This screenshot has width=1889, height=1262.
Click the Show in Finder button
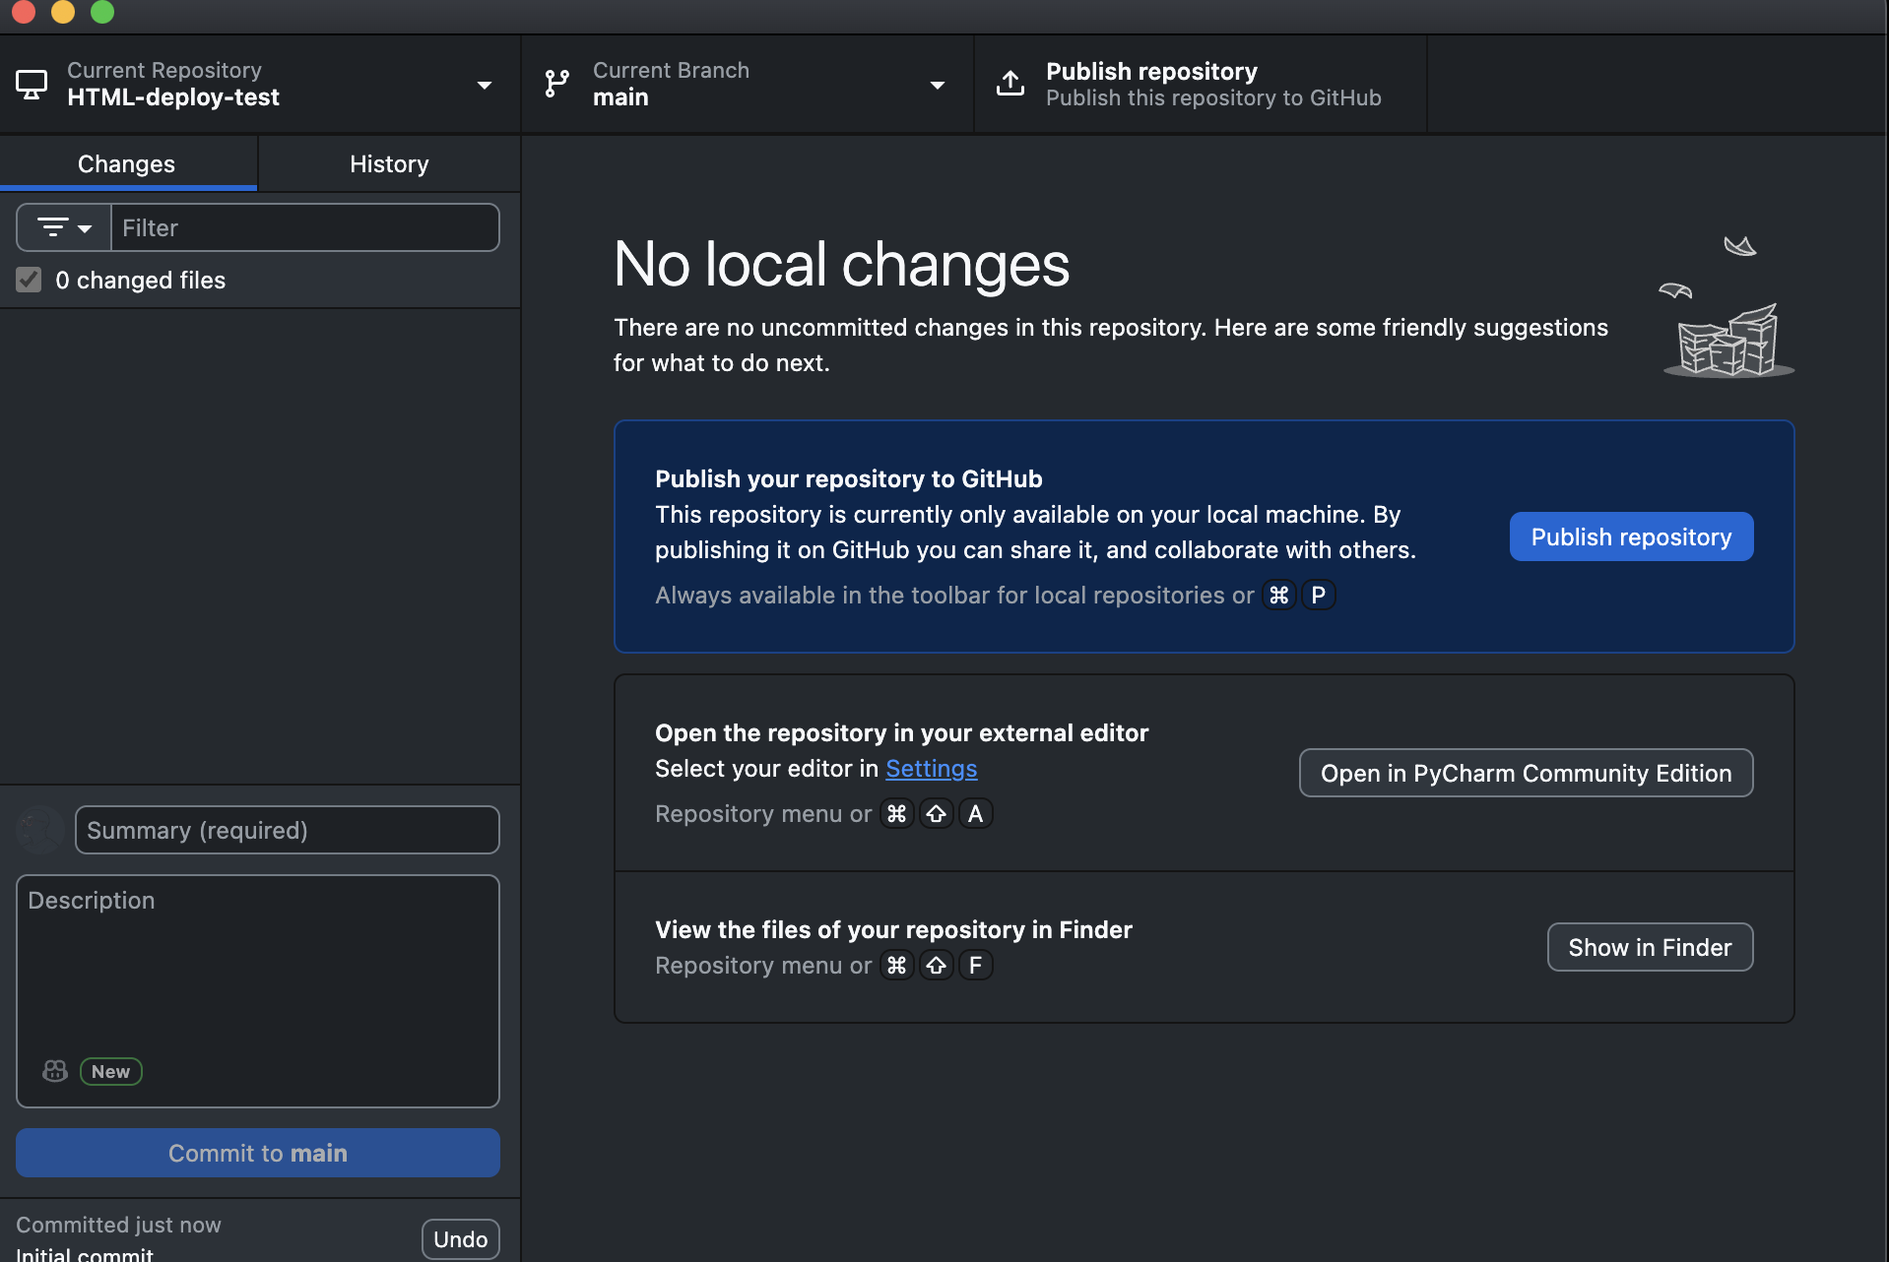(1650, 948)
